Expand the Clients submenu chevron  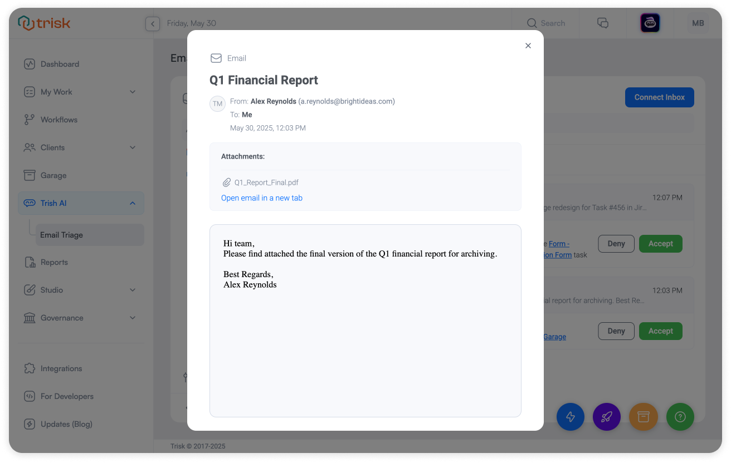pyautogui.click(x=133, y=147)
